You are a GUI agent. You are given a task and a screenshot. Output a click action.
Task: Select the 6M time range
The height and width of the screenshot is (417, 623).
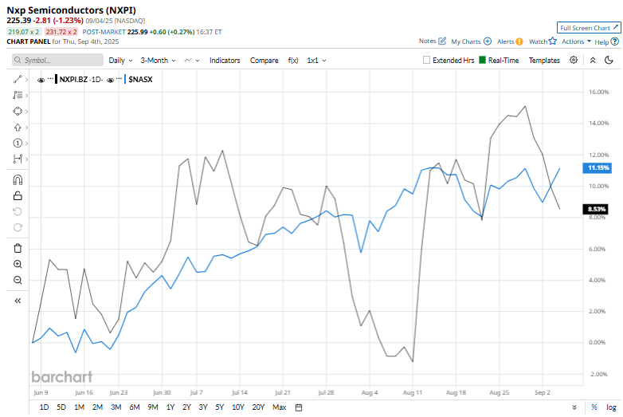point(135,407)
